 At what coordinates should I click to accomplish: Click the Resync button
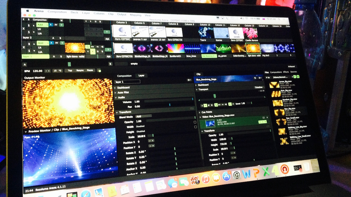tap(80, 70)
